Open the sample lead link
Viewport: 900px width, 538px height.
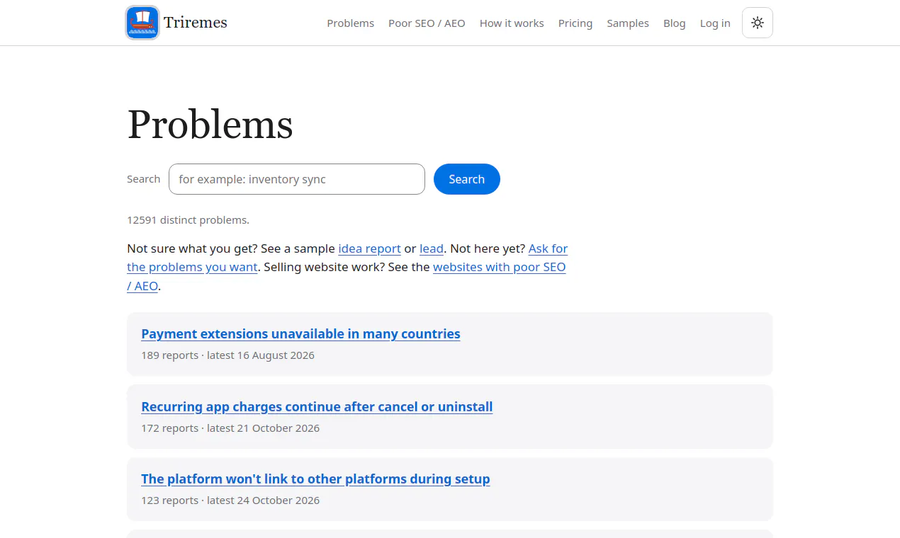pos(432,248)
